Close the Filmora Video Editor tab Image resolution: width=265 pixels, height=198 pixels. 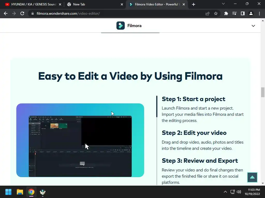pos(184,4)
